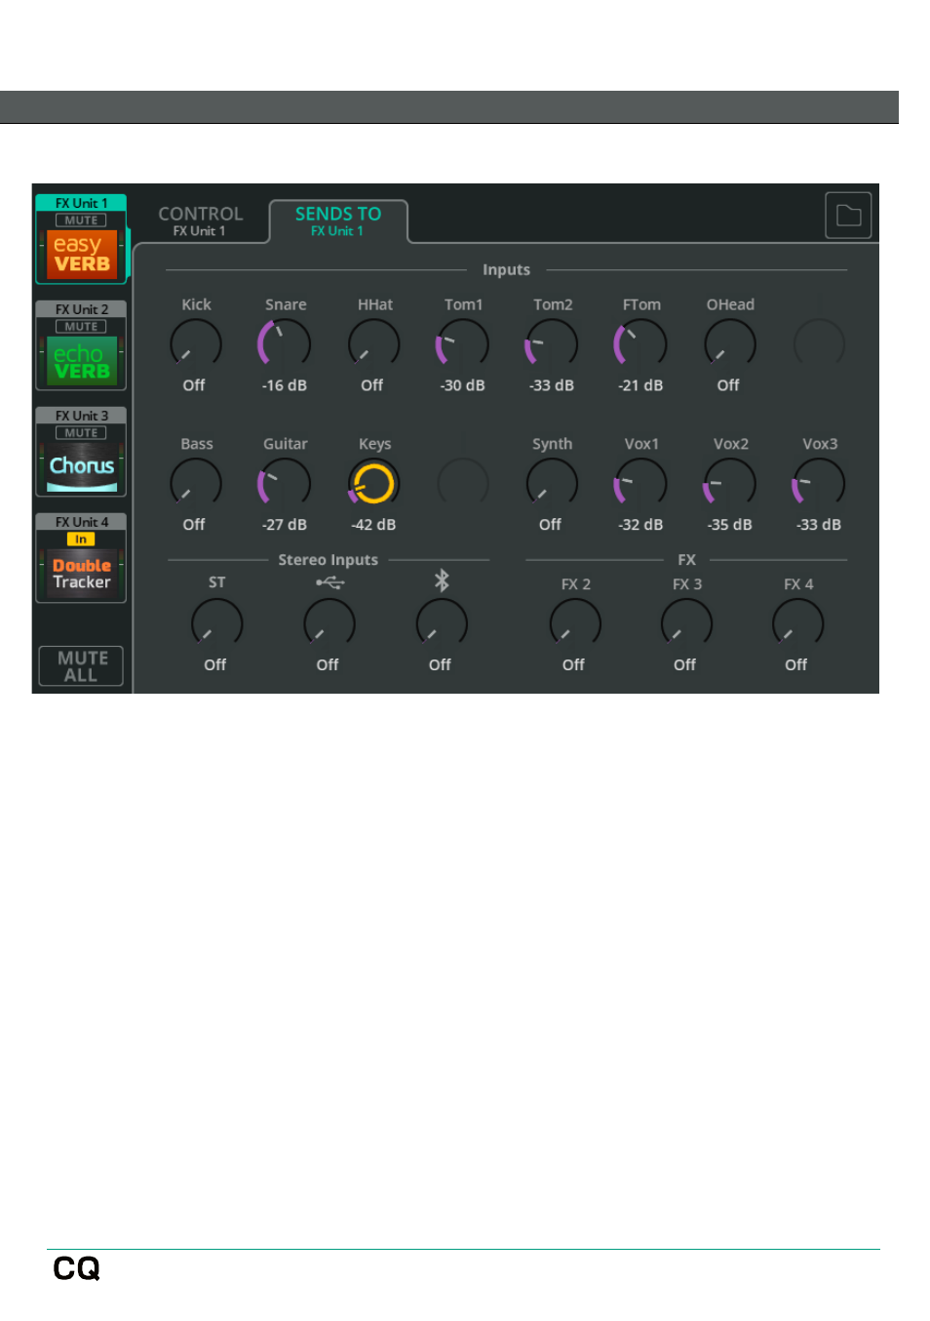Click the Bluetooth stereo input knob
The width and height of the screenshot is (930, 1321).
click(x=442, y=623)
